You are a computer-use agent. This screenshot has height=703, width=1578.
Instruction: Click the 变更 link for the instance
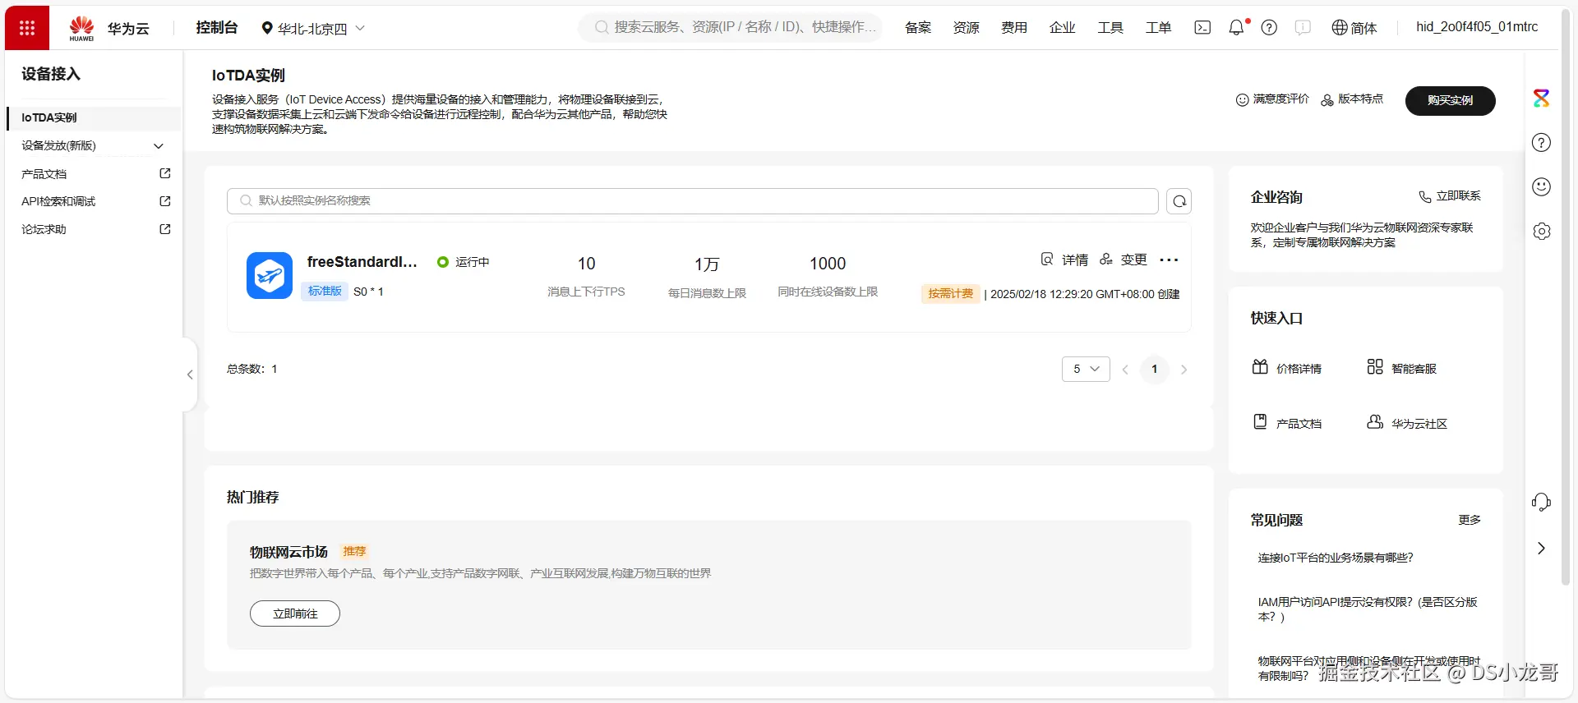click(x=1124, y=260)
